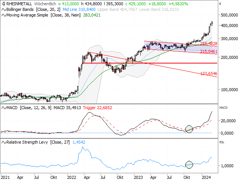Click the Mid Line 310,8400 value

tap(79, 9)
